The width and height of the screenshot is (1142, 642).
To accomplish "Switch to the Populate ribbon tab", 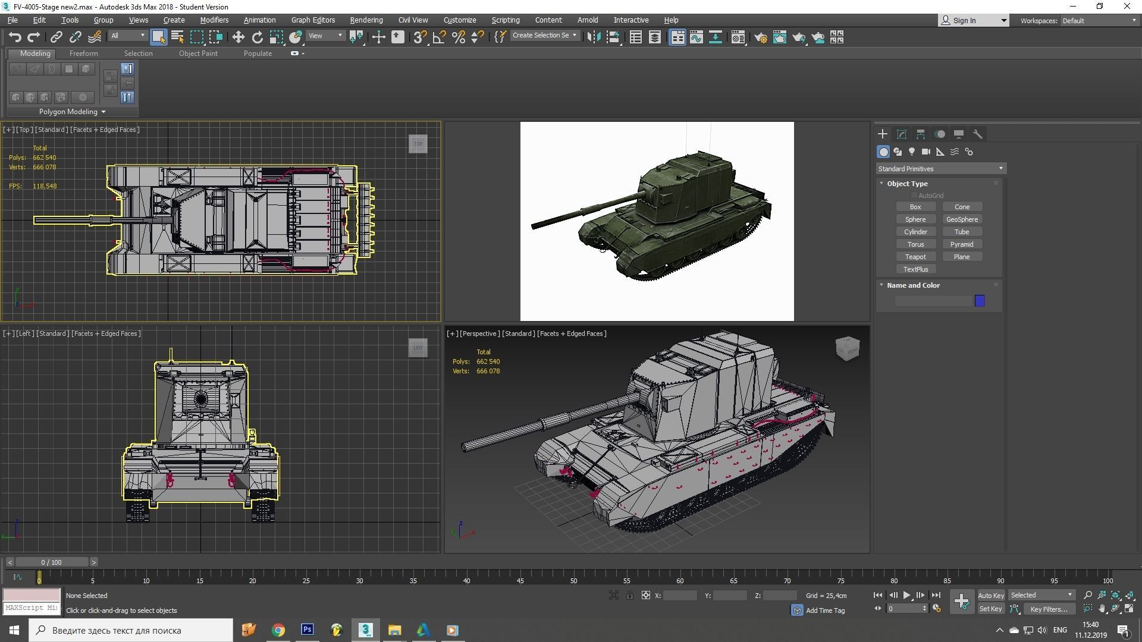I will point(258,53).
